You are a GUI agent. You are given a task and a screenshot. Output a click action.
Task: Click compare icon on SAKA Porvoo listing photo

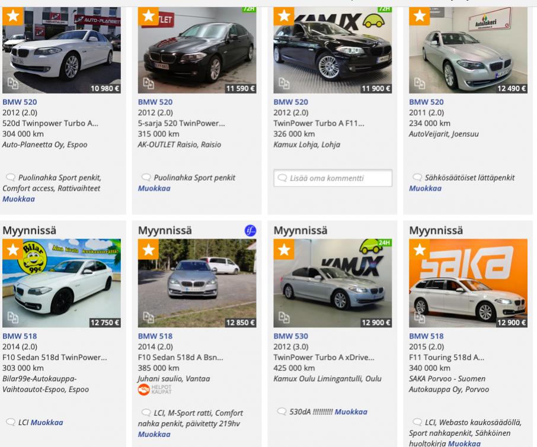[x=420, y=317]
